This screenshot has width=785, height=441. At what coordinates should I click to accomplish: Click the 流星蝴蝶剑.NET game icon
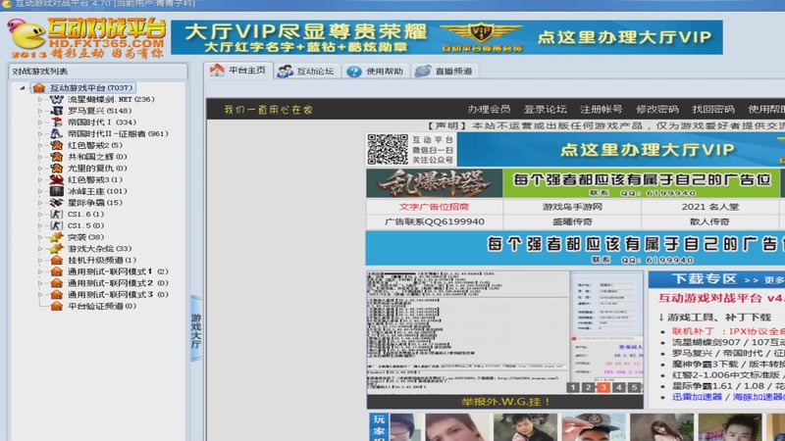(57, 100)
